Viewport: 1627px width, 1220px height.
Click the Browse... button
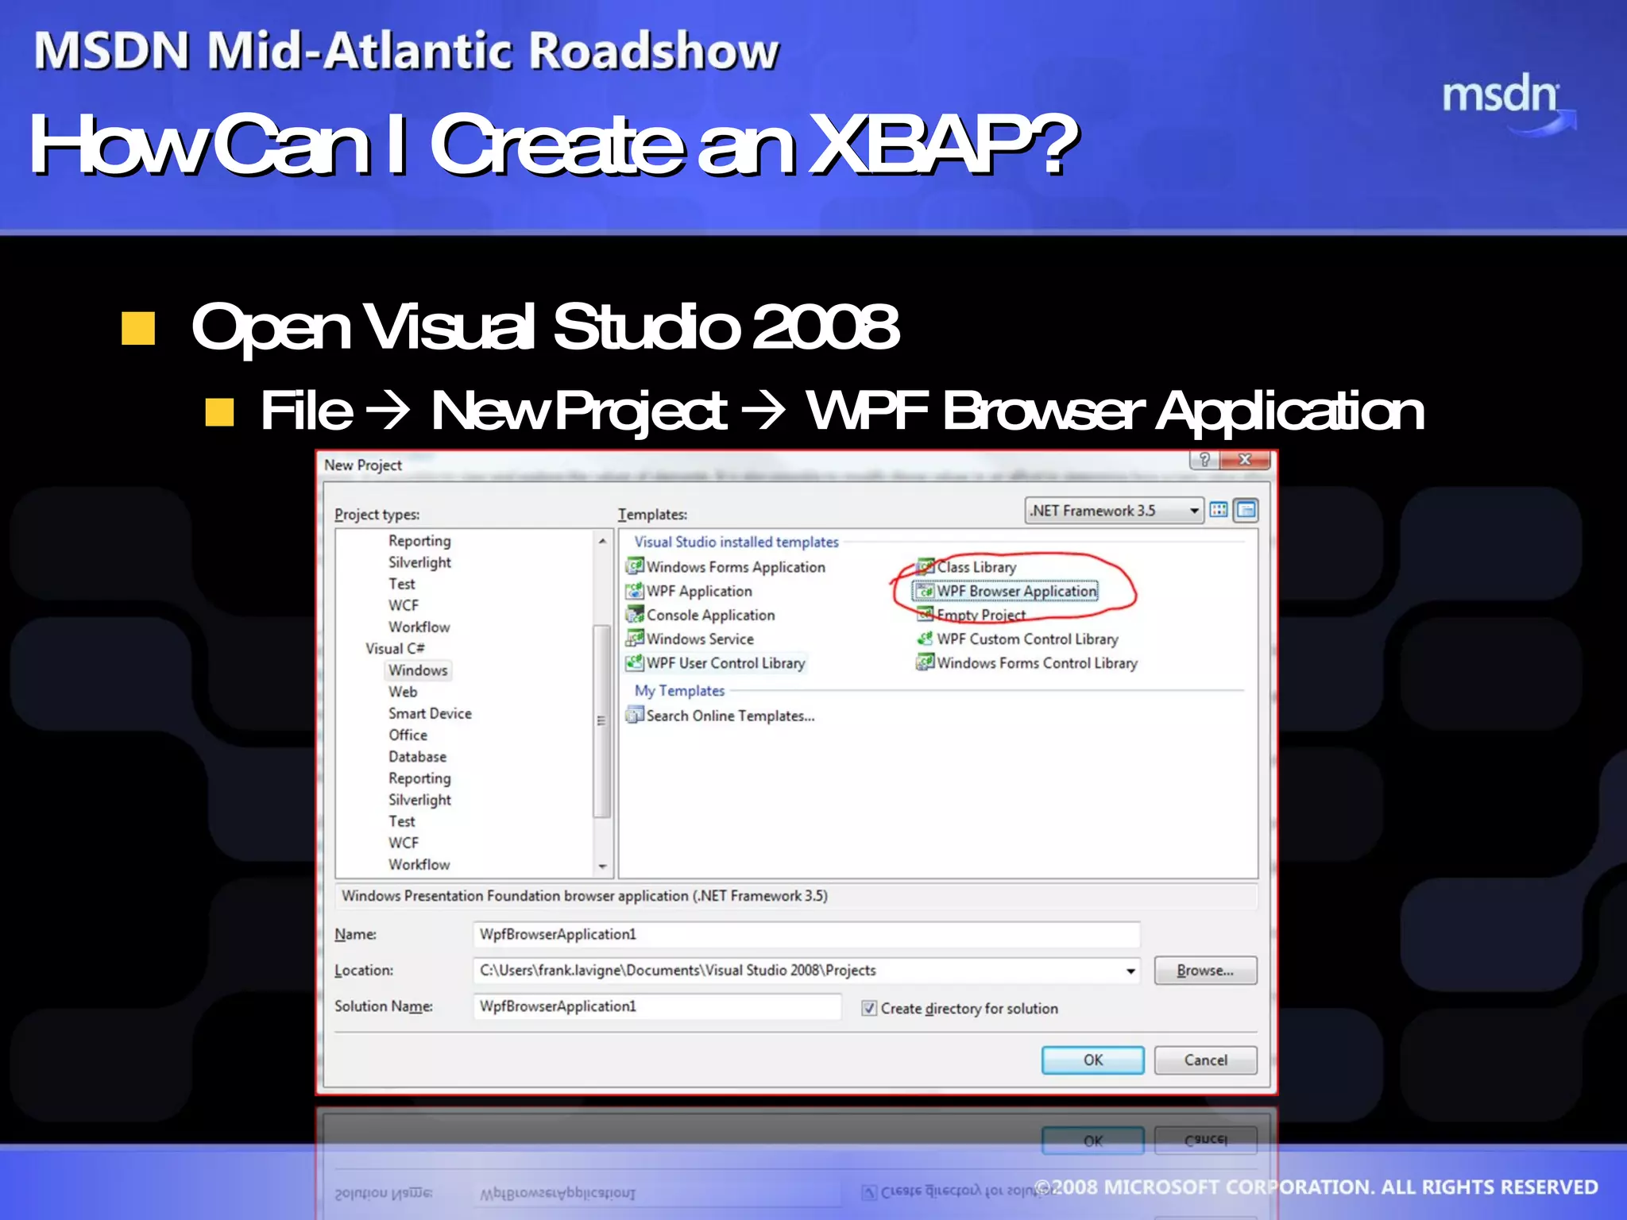(x=1205, y=971)
